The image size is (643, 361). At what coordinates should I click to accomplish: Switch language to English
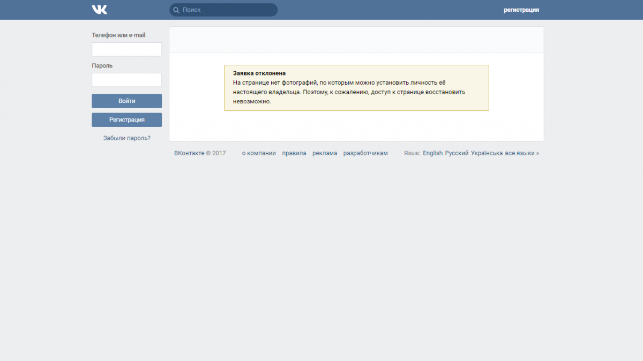433,153
